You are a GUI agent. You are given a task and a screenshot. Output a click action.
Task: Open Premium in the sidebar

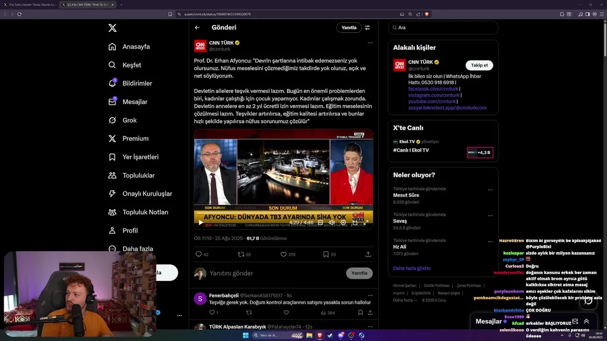(128, 138)
